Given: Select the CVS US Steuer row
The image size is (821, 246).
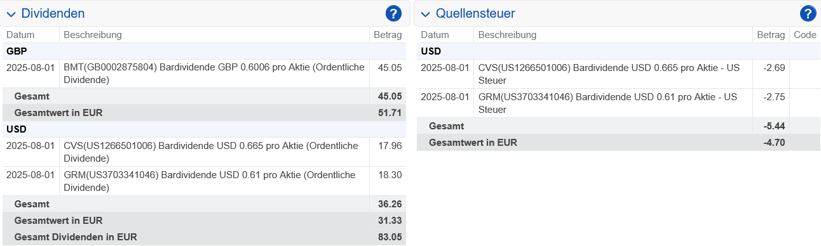Looking at the screenshot, I should point(618,74).
